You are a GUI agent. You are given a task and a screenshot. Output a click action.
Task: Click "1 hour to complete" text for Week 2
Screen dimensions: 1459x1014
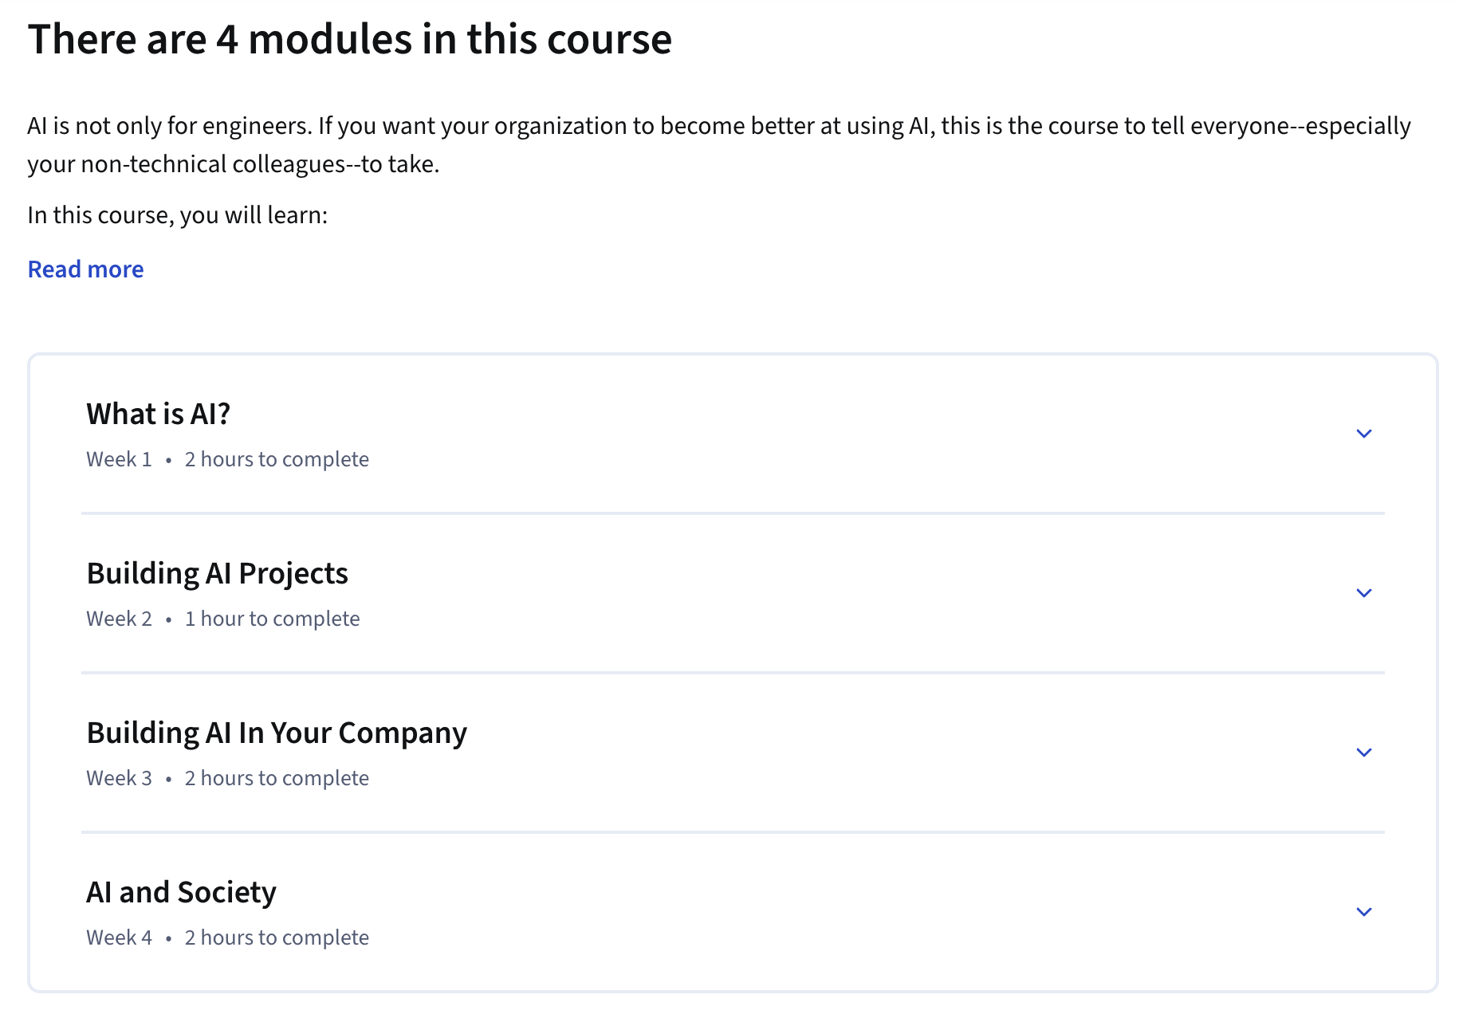[272, 618]
